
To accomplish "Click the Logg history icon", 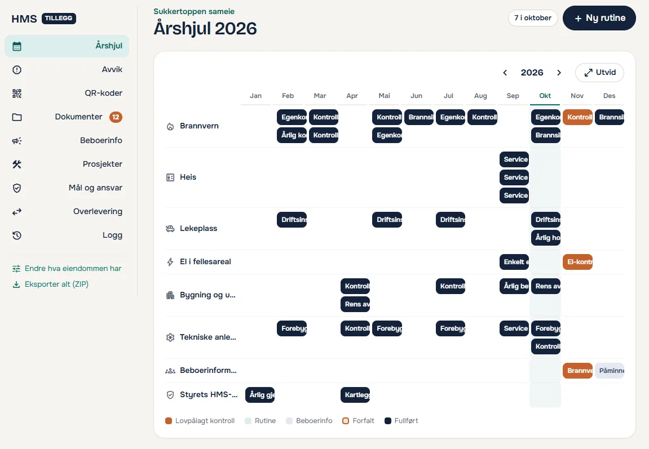I will click(17, 235).
